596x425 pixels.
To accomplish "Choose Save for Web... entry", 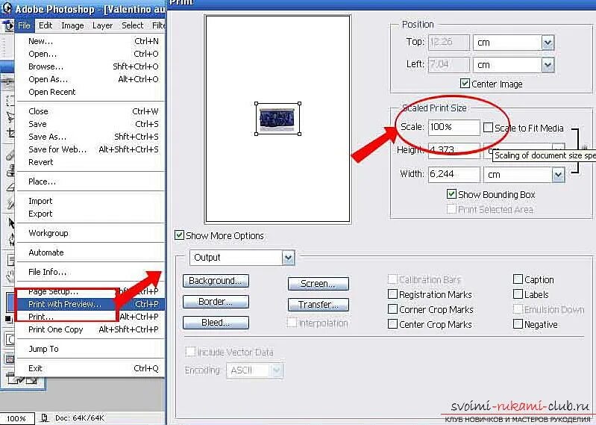I will [x=91, y=149].
